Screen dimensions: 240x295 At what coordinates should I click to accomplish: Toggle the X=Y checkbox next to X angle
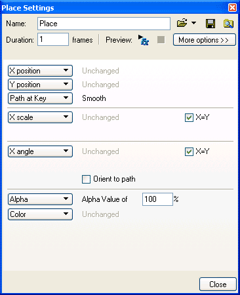(189, 151)
